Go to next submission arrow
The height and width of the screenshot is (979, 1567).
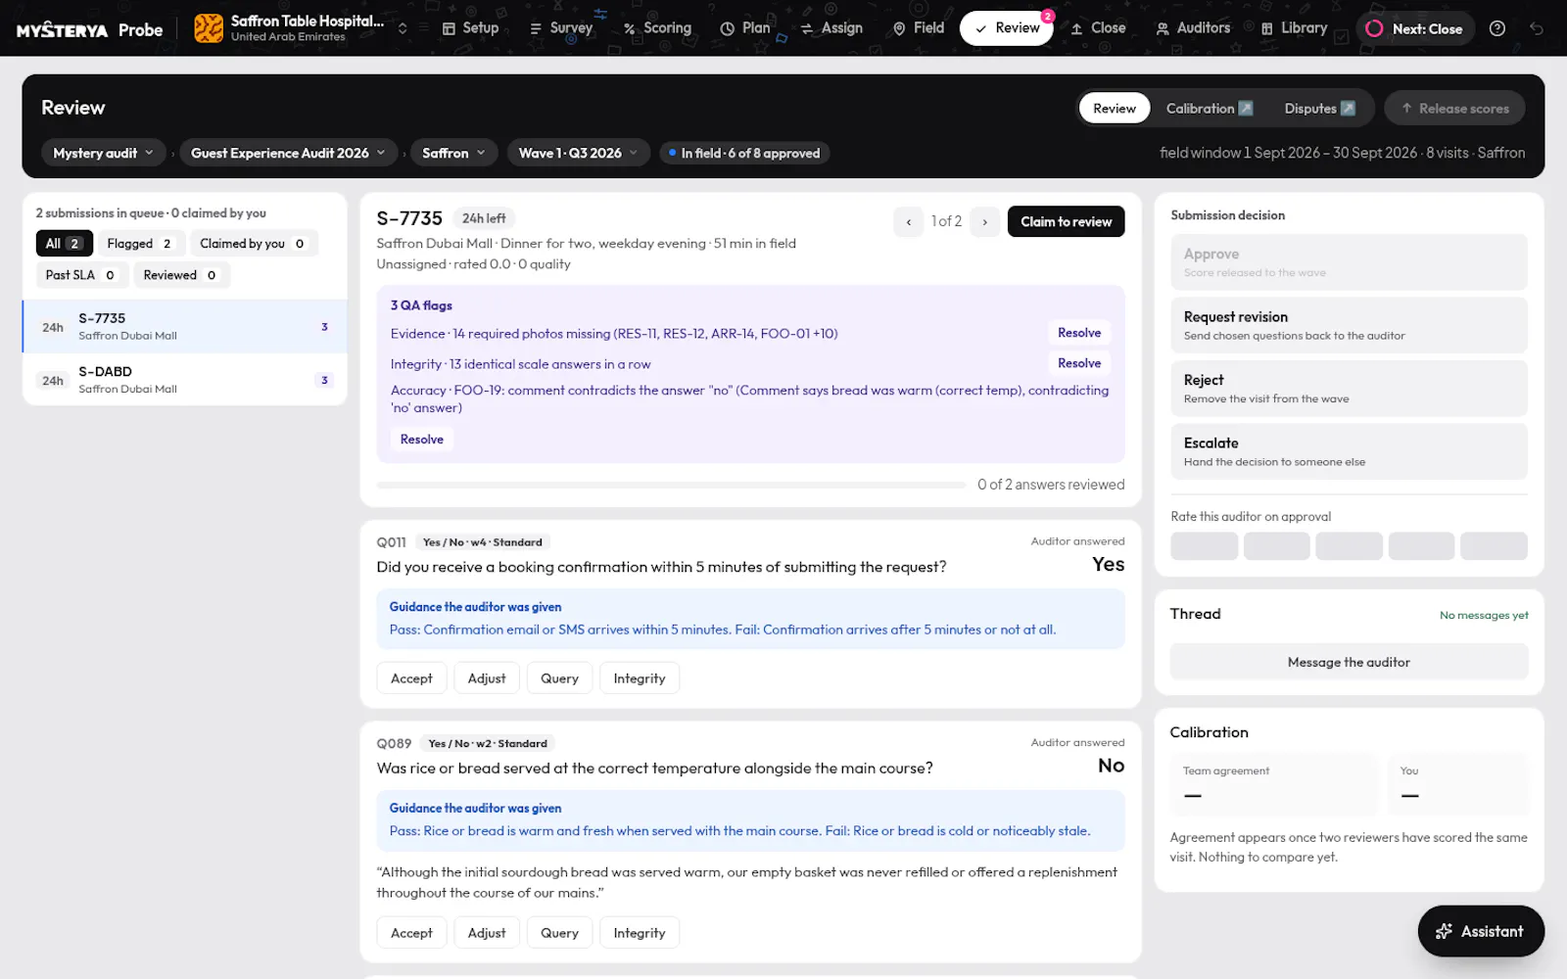click(985, 221)
